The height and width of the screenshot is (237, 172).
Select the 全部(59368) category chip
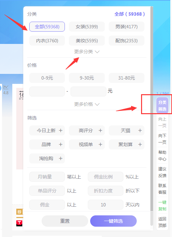tap(47, 27)
